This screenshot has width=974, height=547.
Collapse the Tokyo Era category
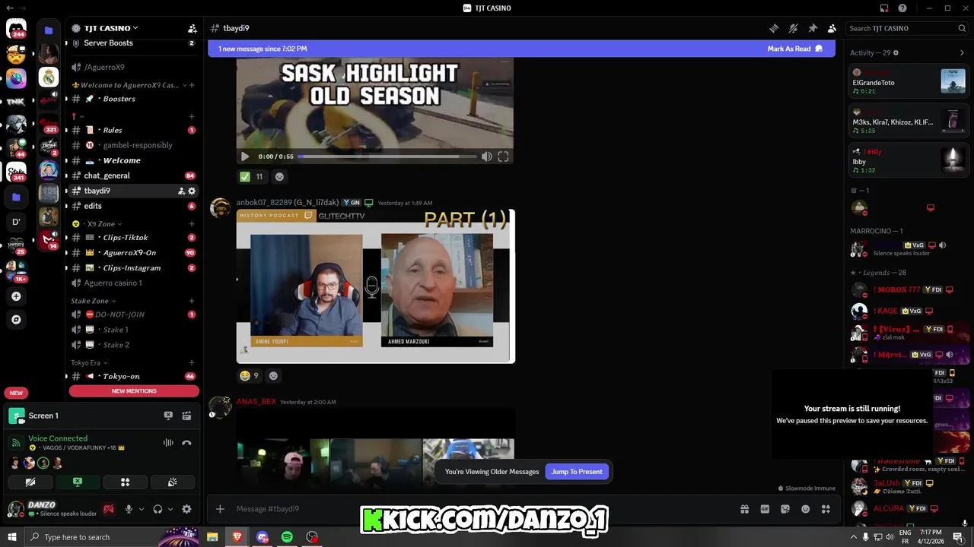(89, 362)
